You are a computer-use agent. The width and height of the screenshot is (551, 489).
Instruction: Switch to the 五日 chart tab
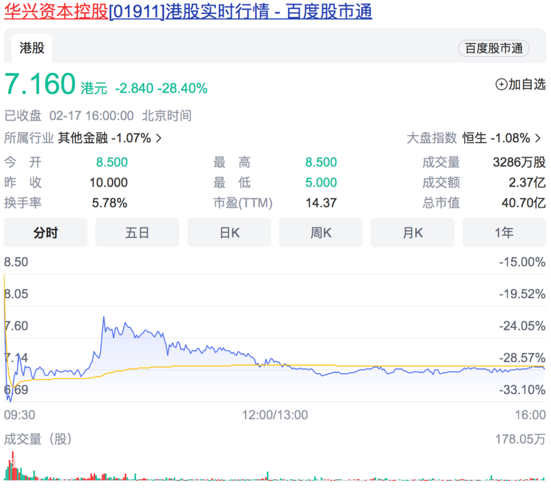point(137,233)
